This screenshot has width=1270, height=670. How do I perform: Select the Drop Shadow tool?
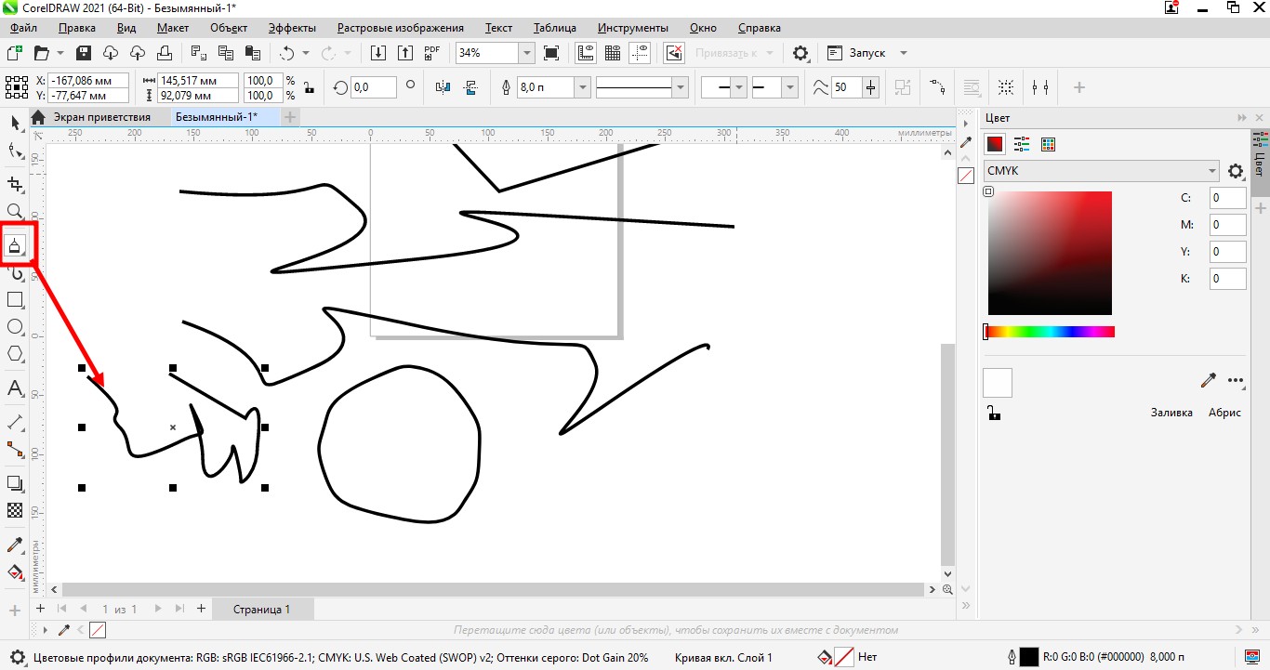(x=15, y=483)
